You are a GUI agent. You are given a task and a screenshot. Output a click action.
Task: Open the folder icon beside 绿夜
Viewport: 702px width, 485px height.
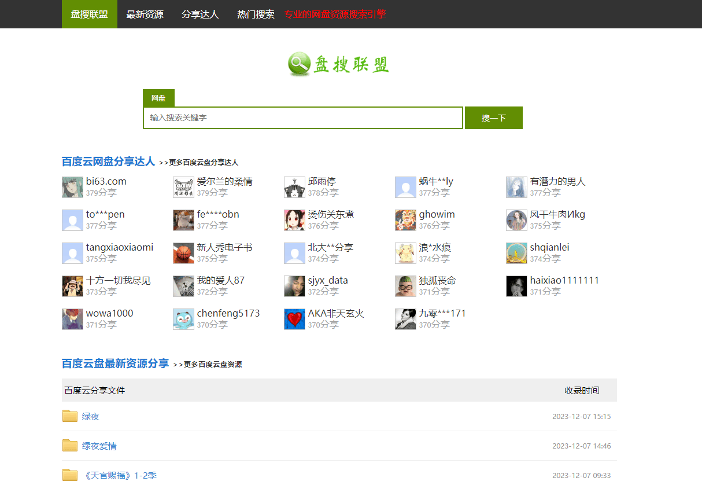pos(69,416)
